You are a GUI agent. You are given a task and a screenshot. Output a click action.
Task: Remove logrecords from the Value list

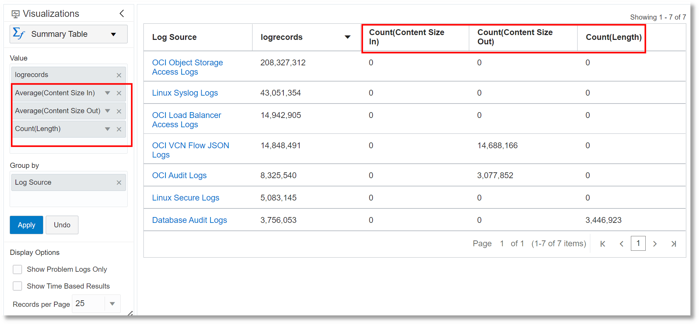tap(119, 75)
